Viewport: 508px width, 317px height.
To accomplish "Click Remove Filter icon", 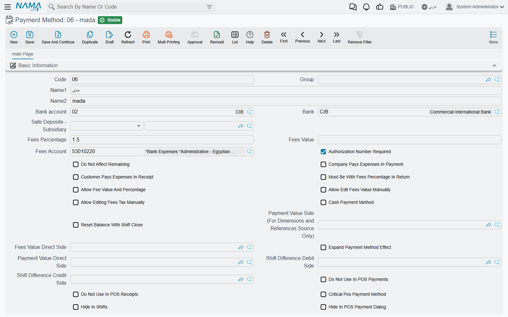I will click(360, 35).
